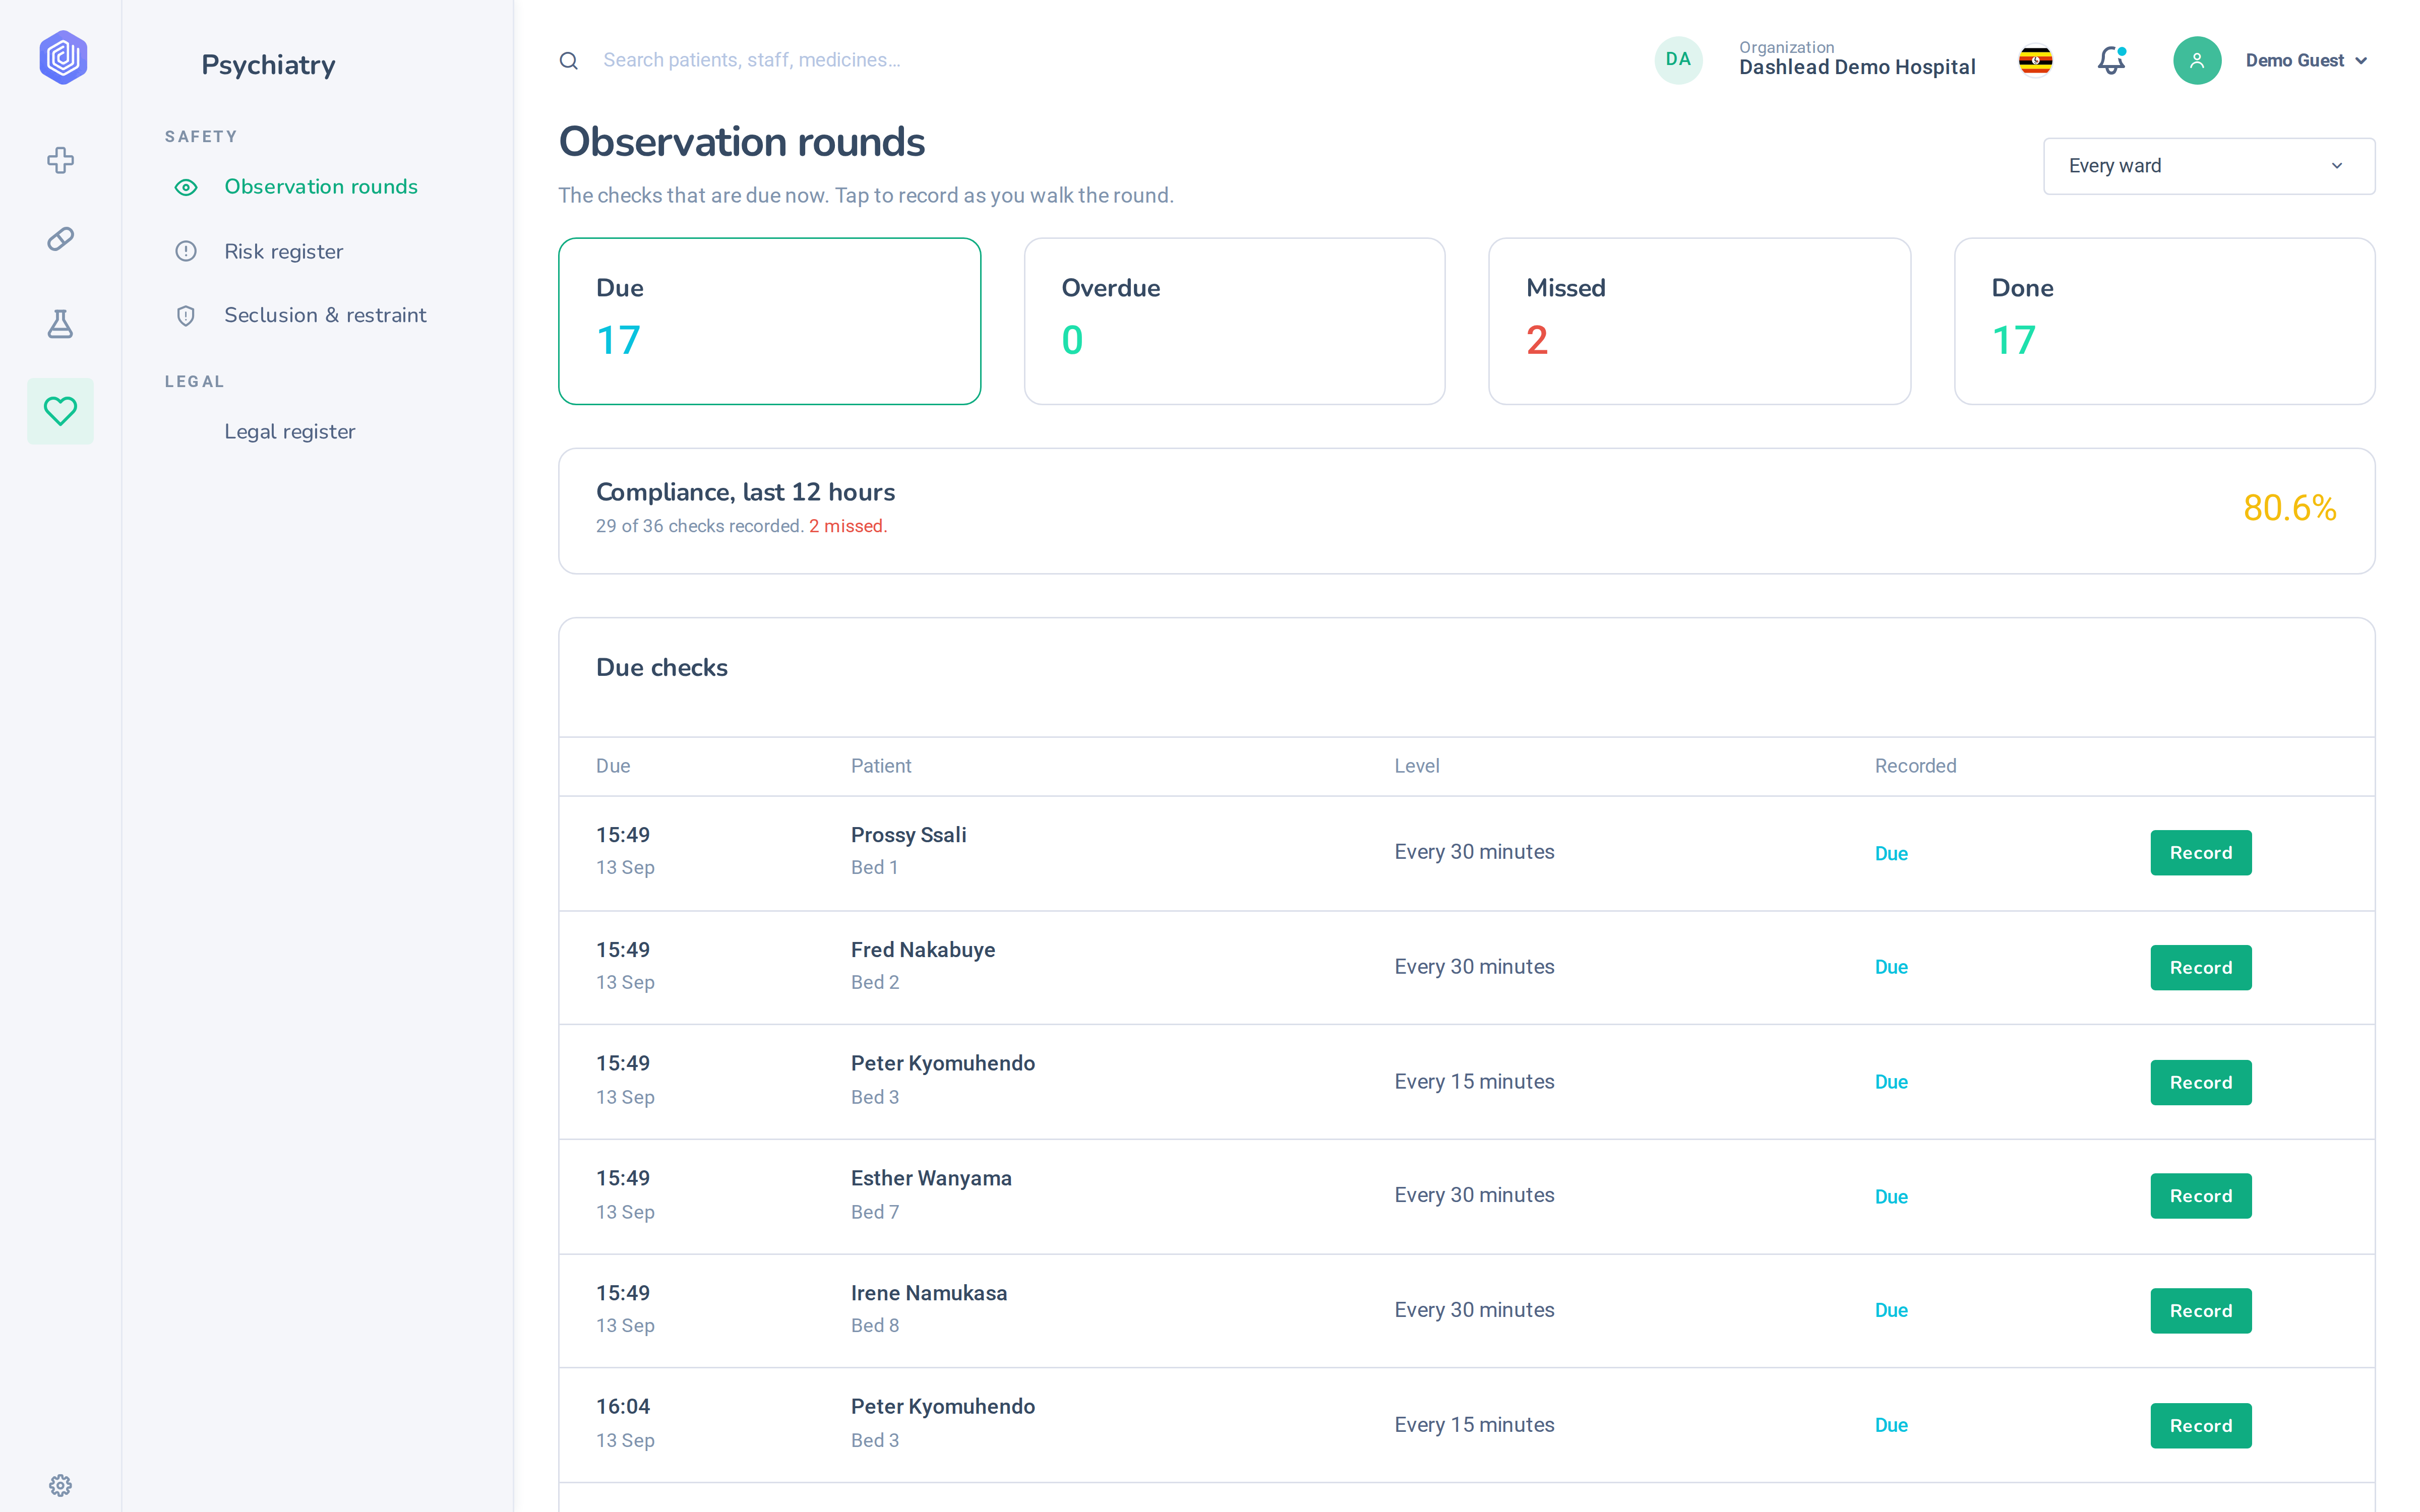Select the medical cross module icon

click(61, 160)
